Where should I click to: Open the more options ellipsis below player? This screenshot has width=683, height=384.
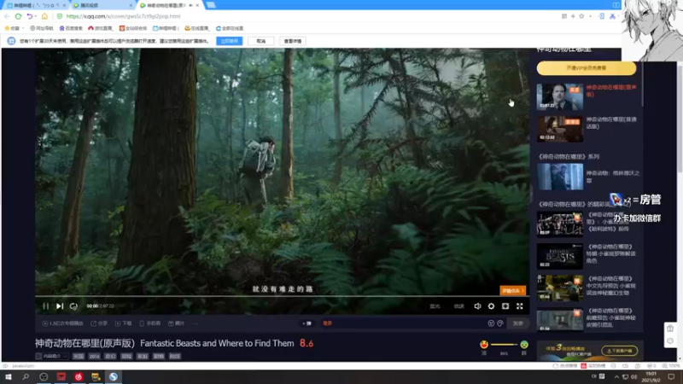pyautogui.click(x=195, y=323)
